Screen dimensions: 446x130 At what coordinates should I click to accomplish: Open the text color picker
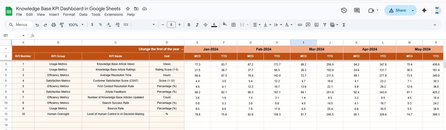coord(214,25)
